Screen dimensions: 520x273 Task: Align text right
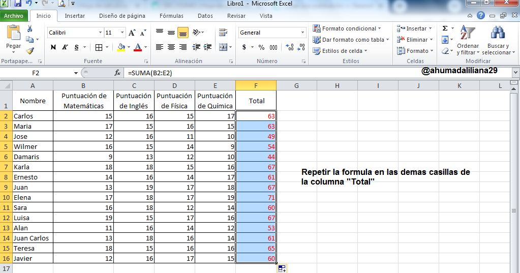[x=182, y=47]
